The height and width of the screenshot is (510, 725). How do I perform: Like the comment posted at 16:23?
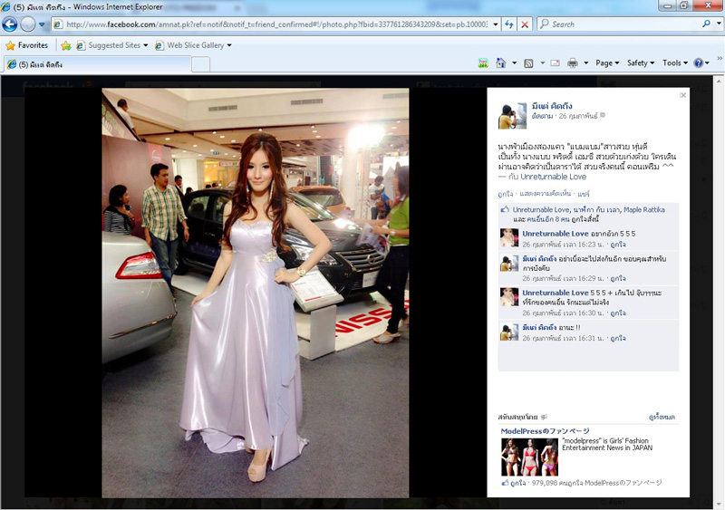(618, 245)
